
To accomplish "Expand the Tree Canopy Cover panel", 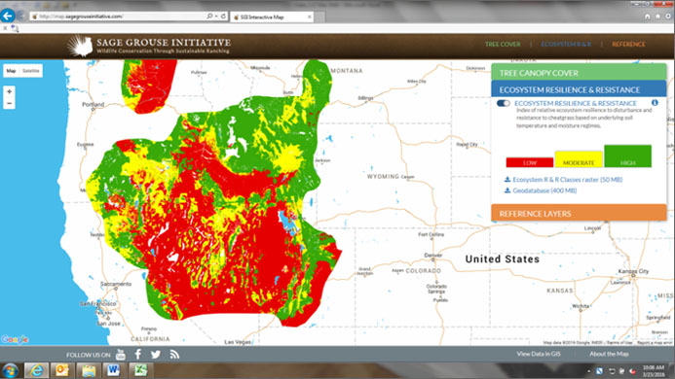I will (x=579, y=73).
